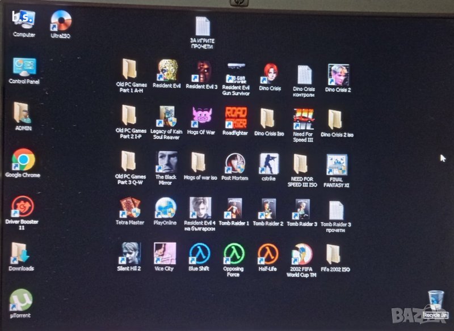Image resolution: width=454 pixels, height=331 pixels.
Task: Select the Old PC Games Part 1 A-H folder
Action: (130, 70)
